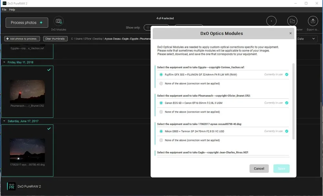
Task: Open the Help menu
Action: 12,9
